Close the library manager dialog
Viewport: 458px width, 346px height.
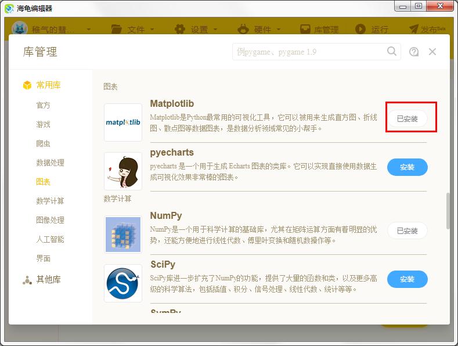(432, 52)
